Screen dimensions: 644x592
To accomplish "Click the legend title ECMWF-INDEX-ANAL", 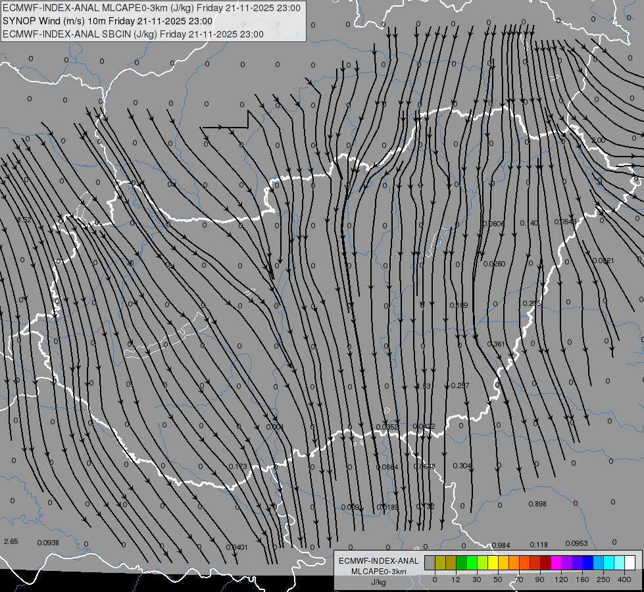I will (379, 561).
